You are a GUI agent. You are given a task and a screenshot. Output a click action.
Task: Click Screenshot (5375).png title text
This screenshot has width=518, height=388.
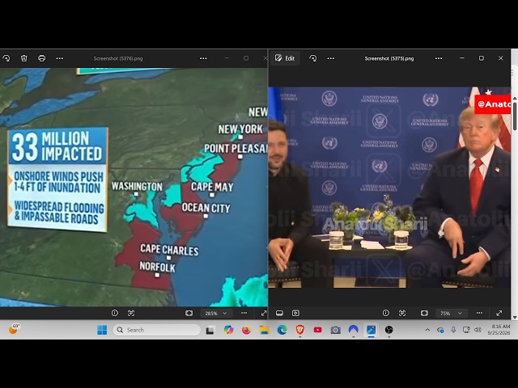(389, 58)
